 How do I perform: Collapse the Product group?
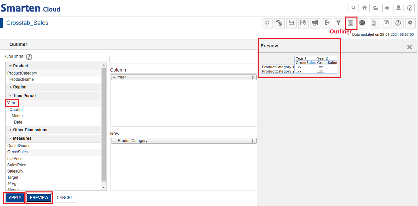11,66
